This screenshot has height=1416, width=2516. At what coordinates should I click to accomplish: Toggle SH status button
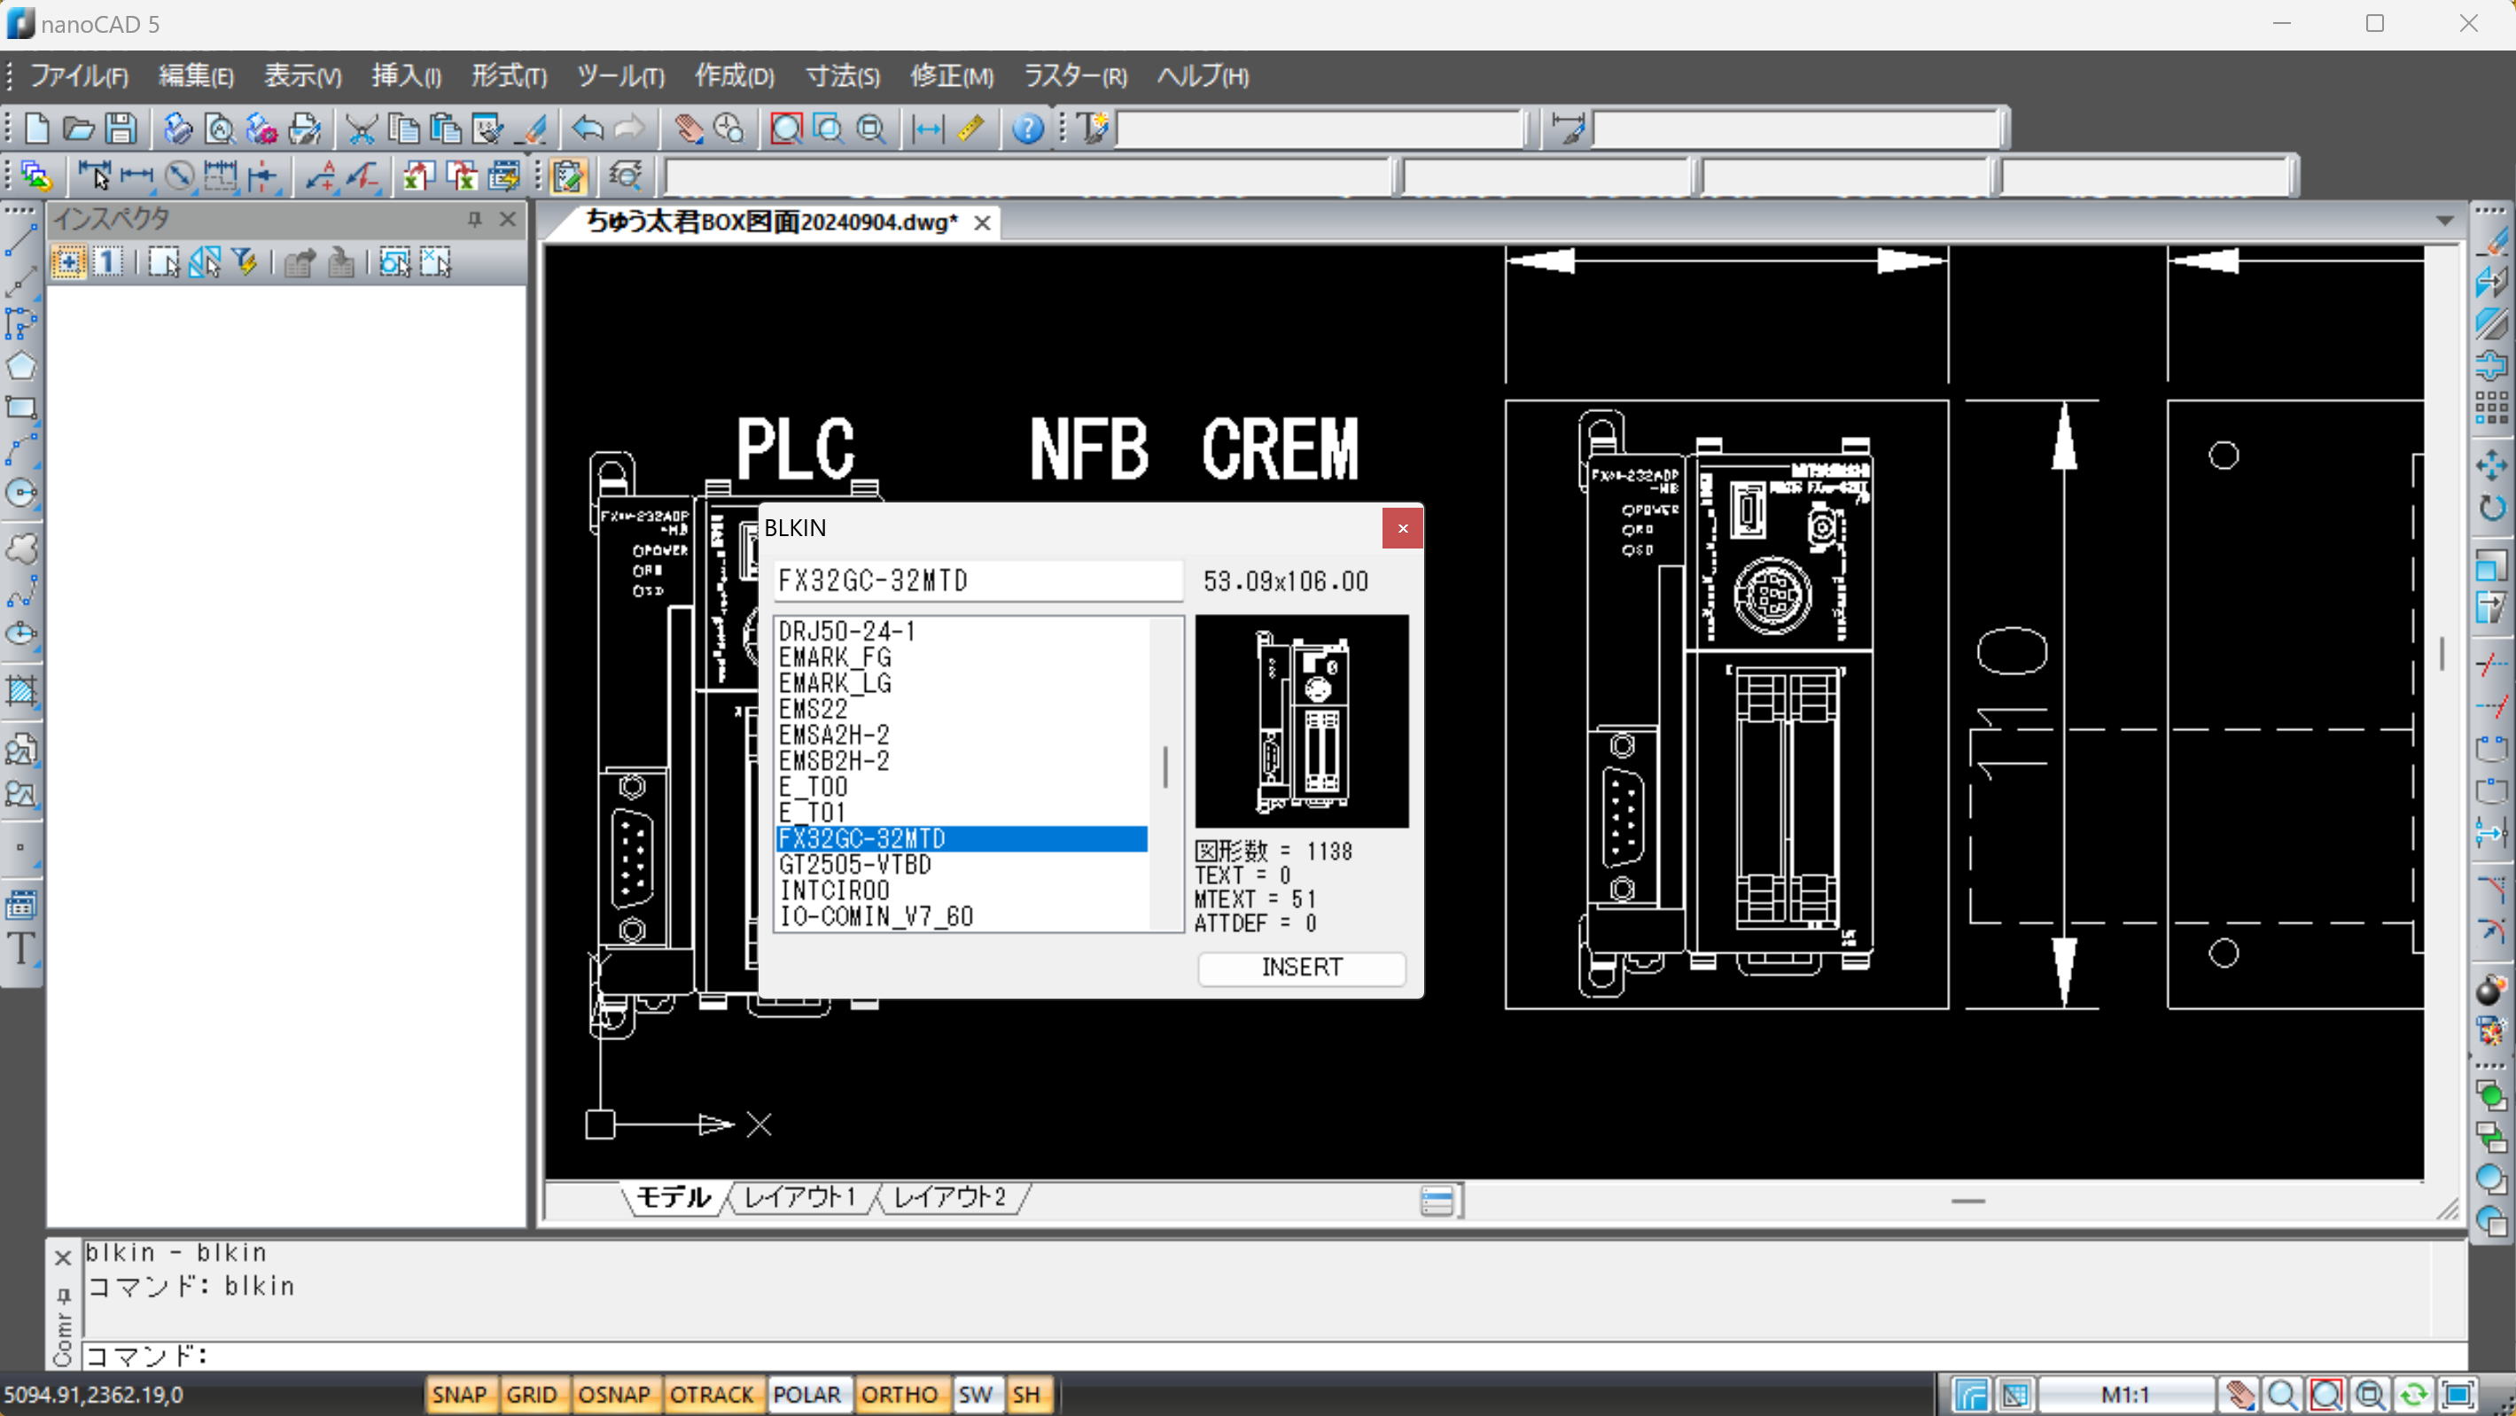pos(1026,1395)
